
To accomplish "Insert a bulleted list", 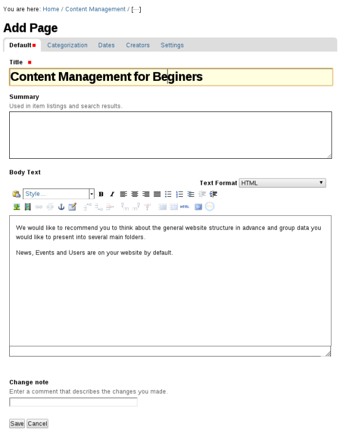I will coord(168,194).
